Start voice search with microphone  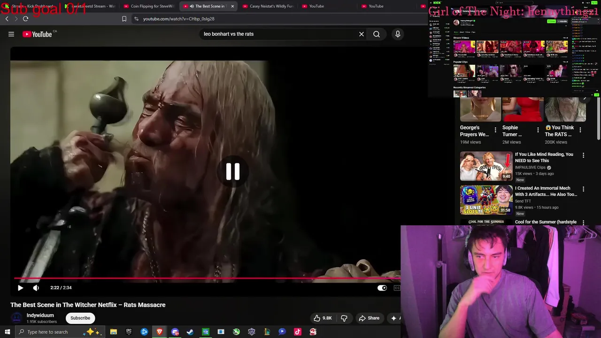coord(398,34)
